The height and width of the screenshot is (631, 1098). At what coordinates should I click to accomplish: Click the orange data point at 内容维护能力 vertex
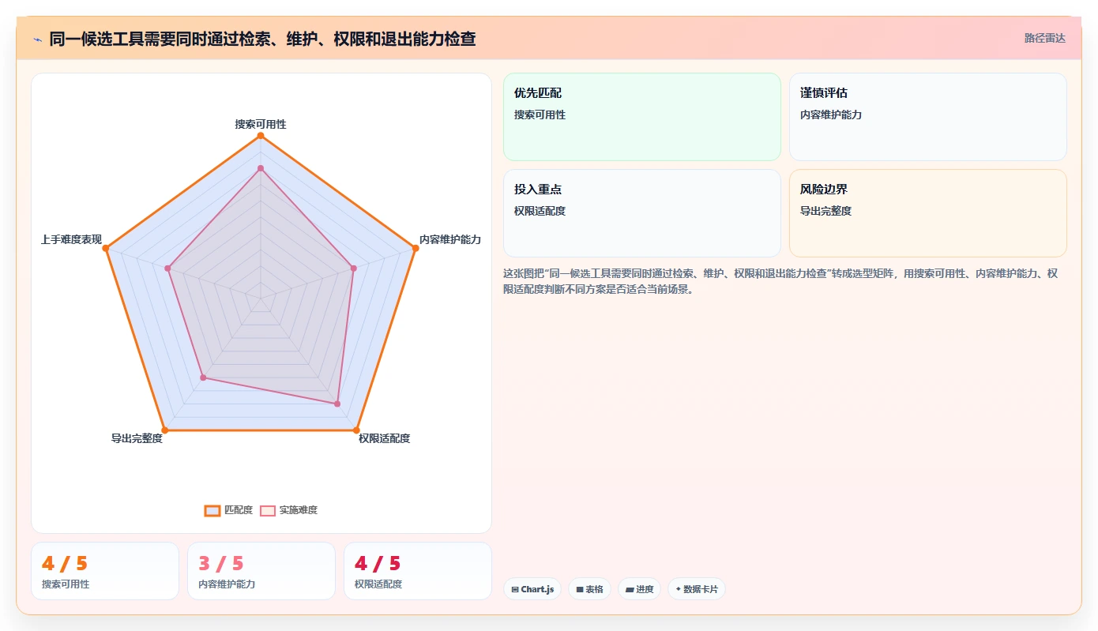[x=415, y=249]
